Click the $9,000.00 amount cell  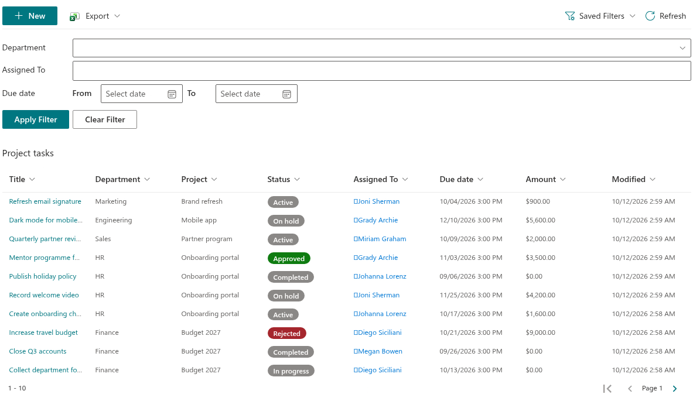[x=541, y=333]
